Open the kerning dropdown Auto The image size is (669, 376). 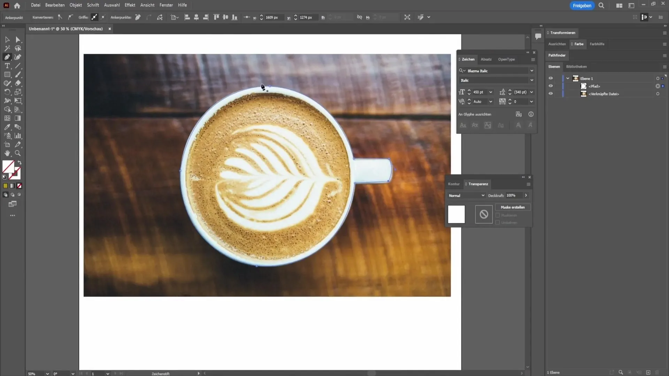(x=491, y=102)
